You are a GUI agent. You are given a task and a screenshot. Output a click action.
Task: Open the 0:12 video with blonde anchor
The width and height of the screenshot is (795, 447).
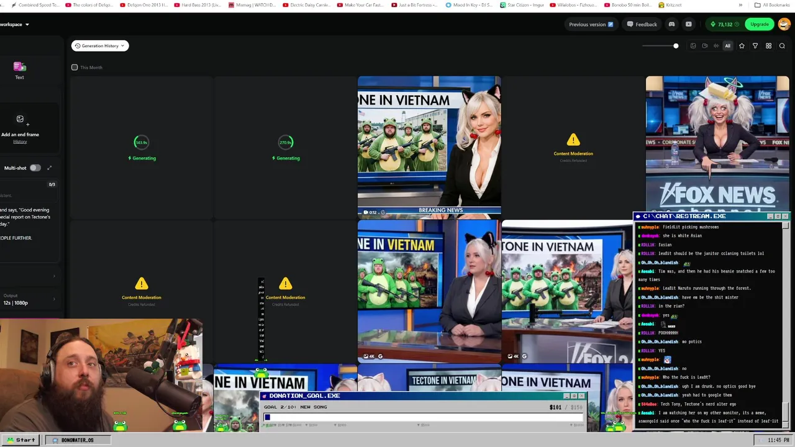pos(429,147)
